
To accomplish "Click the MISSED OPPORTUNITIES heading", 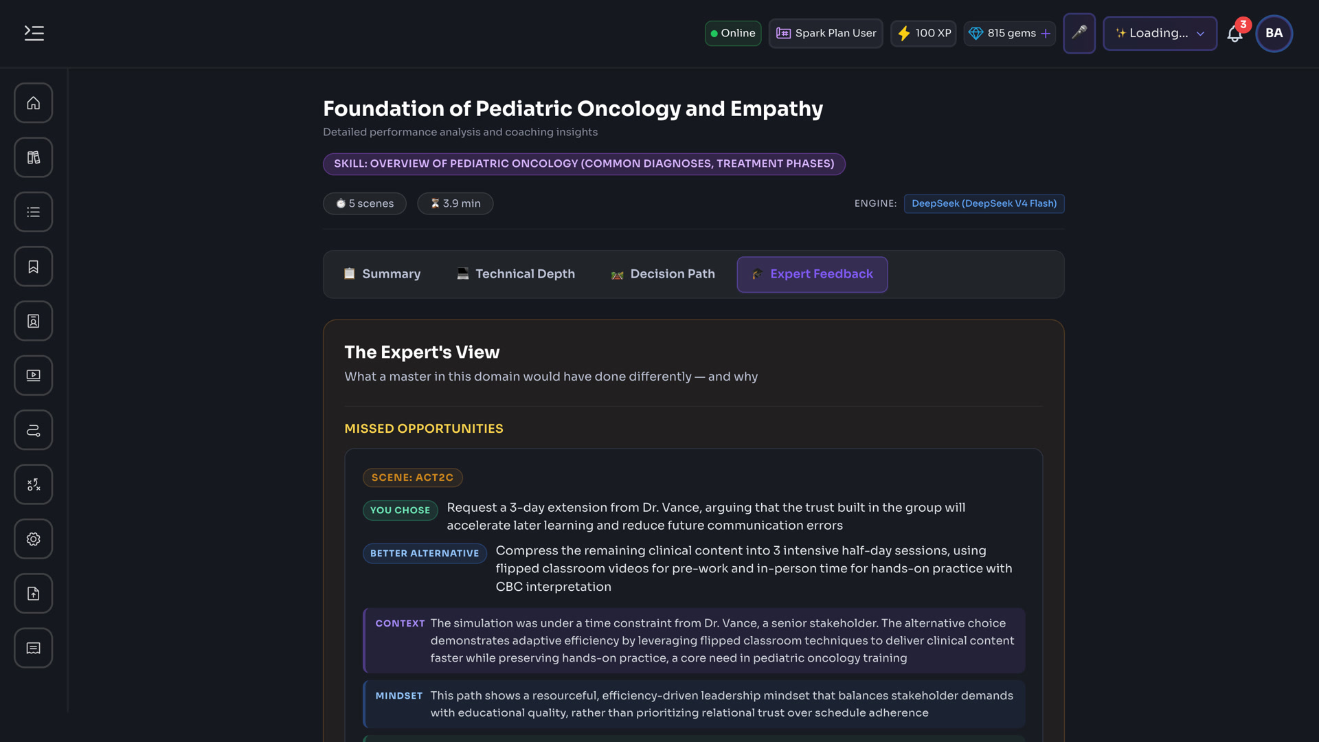I will (x=424, y=429).
